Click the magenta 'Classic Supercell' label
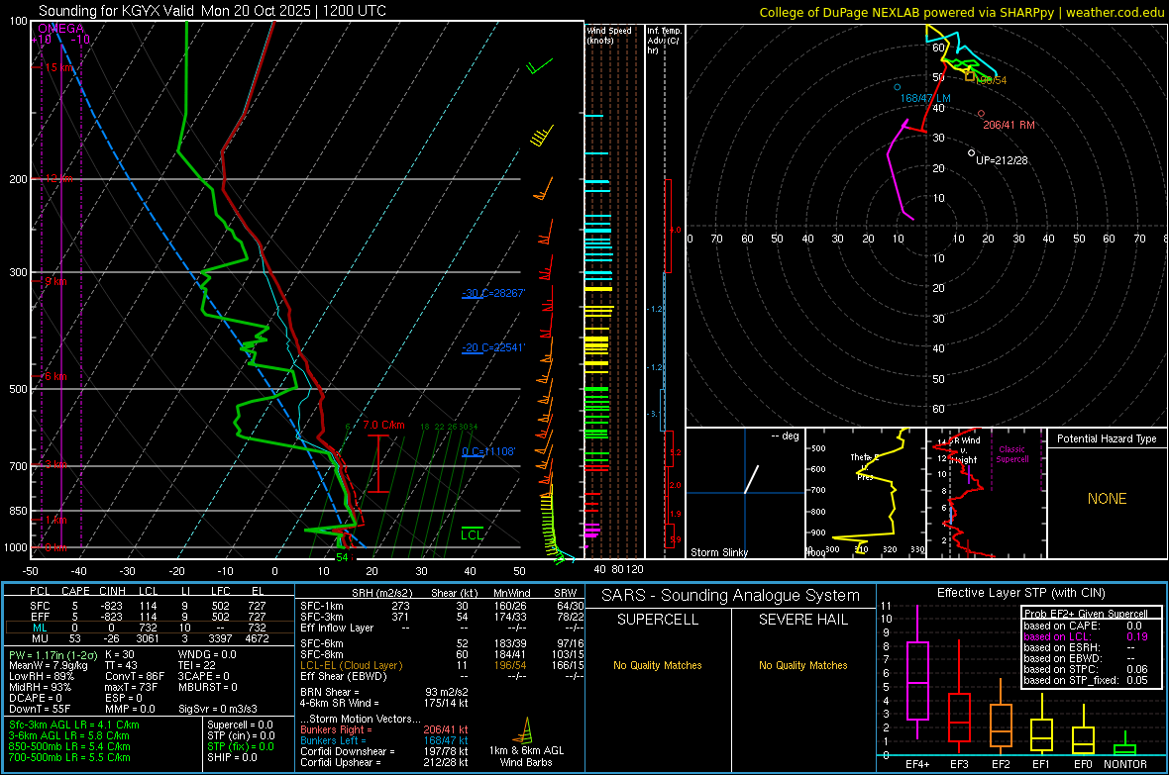This screenshot has height=775, width=1169. coord(1011,454)
